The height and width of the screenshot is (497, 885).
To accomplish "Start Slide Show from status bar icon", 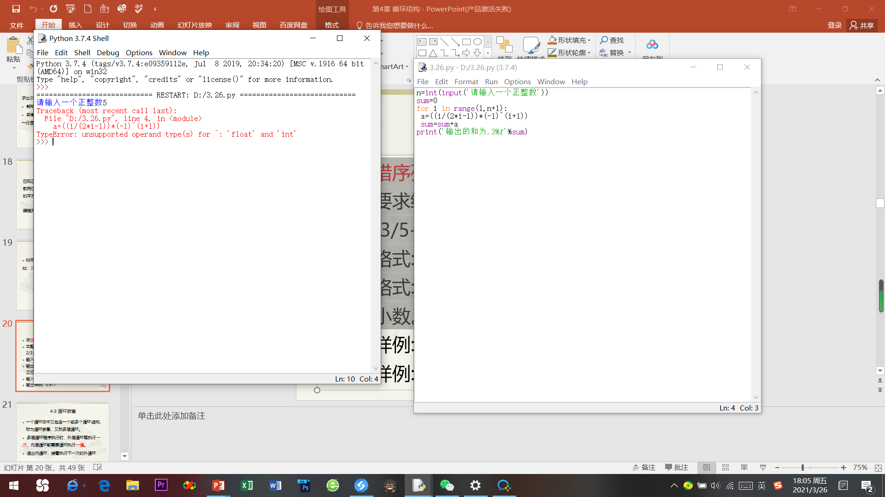I will coord(763,468).
